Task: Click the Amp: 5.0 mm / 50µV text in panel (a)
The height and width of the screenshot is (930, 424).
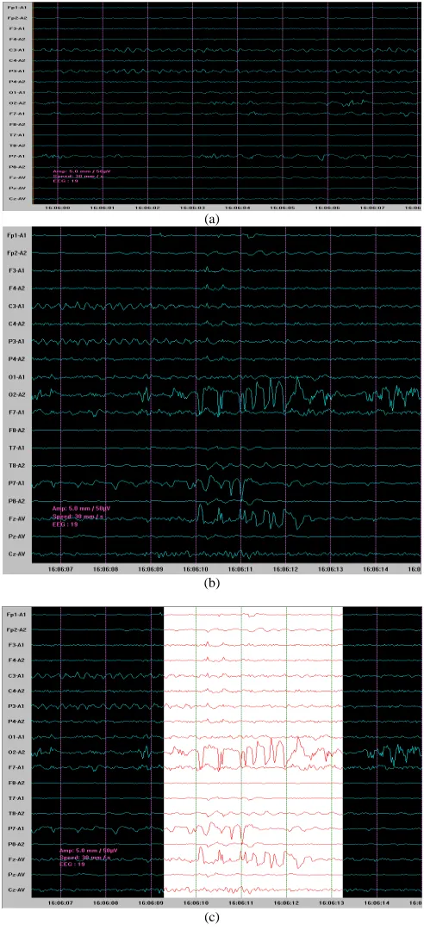Action: [x=81, y=170]
